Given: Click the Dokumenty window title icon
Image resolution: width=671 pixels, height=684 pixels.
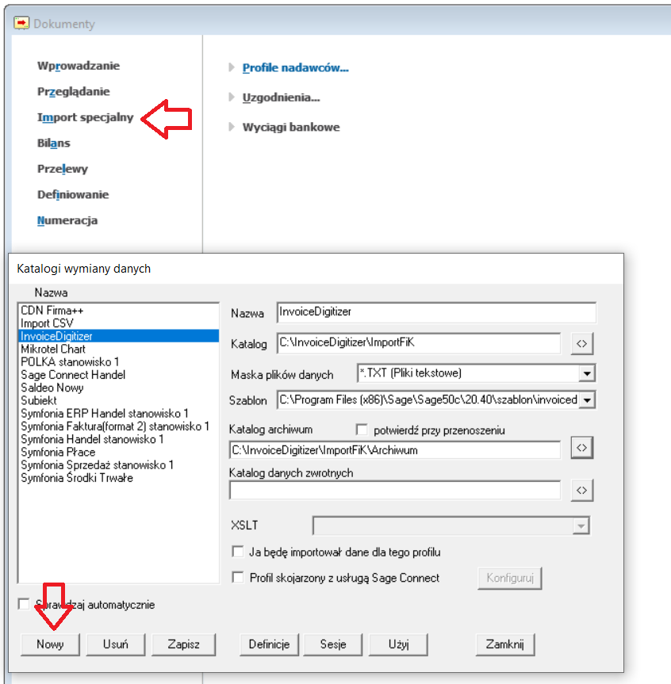Looking at the screenshot, I should [x=21, y=24].
